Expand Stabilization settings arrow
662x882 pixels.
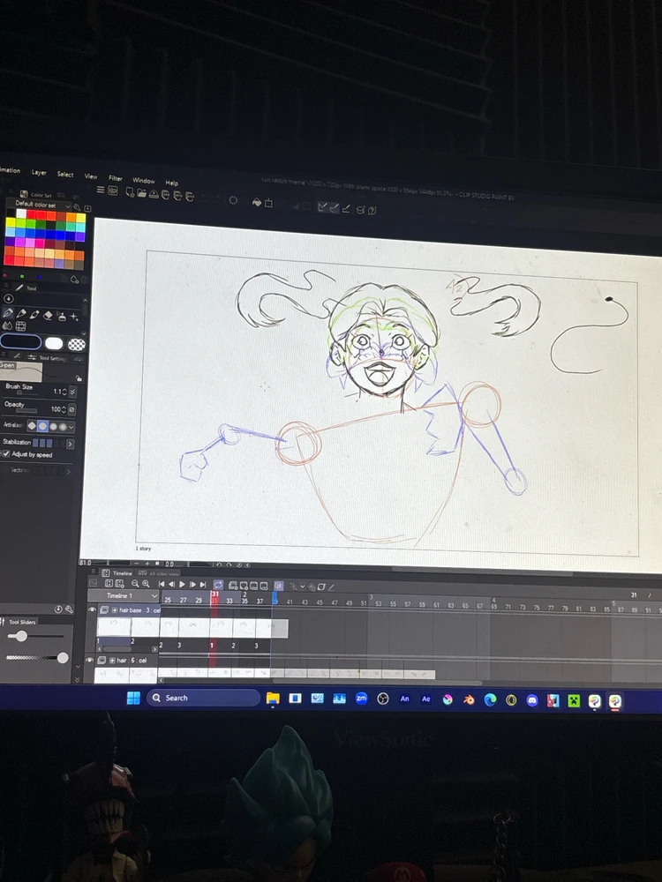click(x=71, y=444)
